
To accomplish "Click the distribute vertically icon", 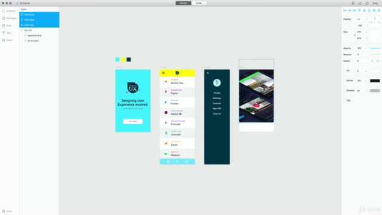I will tap(379, 11).
